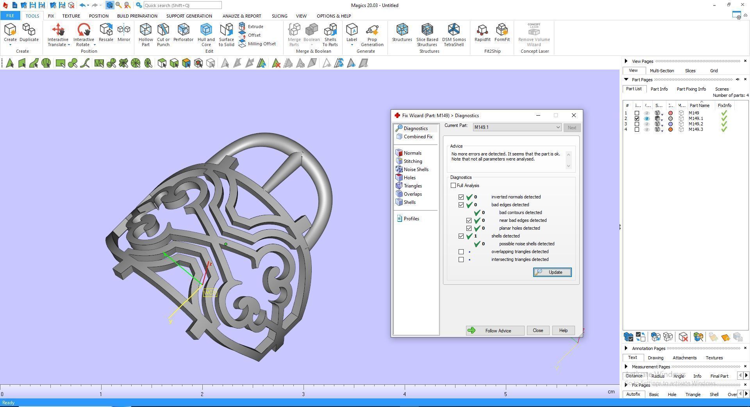750x407 pixels.
Task: Click the Duplicate part icon
Action: (29, 32)
